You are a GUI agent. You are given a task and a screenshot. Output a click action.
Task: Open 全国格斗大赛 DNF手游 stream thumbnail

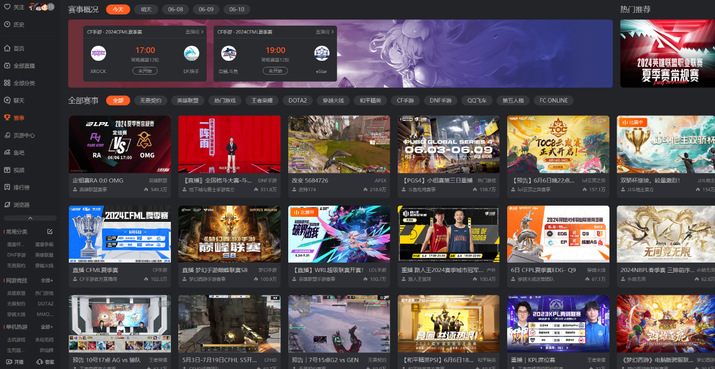[x=229, y=144]
